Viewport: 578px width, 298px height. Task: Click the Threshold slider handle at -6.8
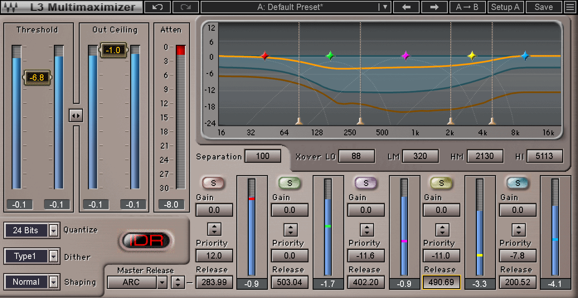(37, 78)
